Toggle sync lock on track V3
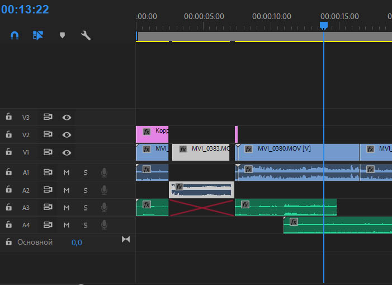Viewport: 392px width, 285px height. tap(48, 117)
